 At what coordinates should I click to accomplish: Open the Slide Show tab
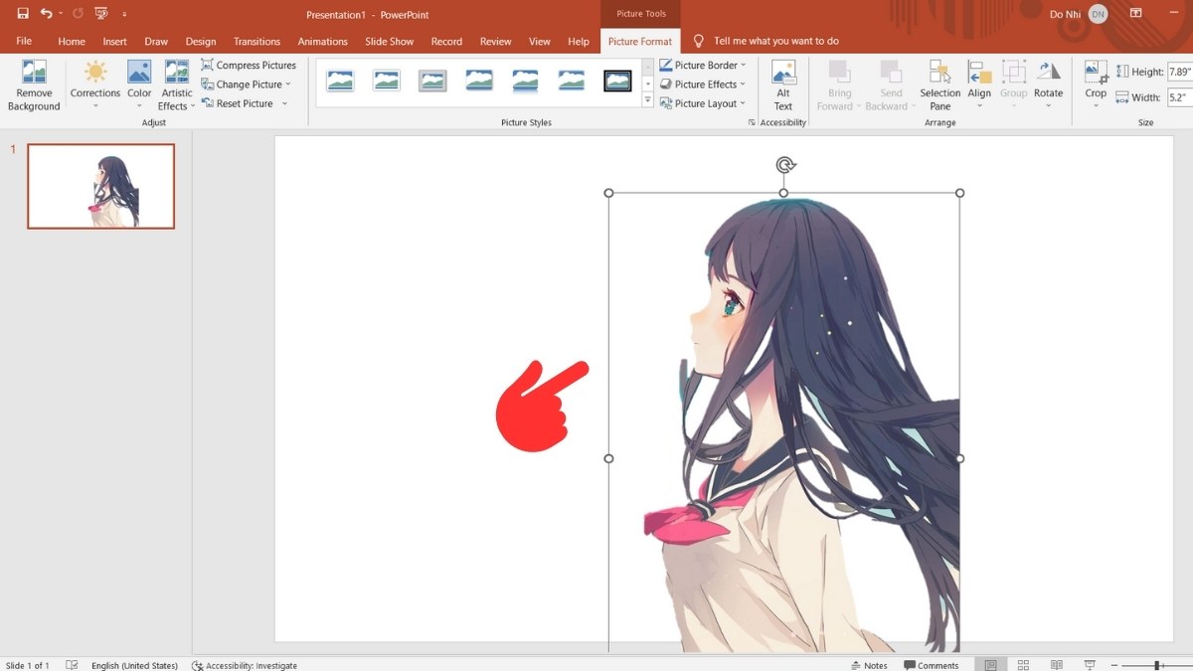point(389,42)
